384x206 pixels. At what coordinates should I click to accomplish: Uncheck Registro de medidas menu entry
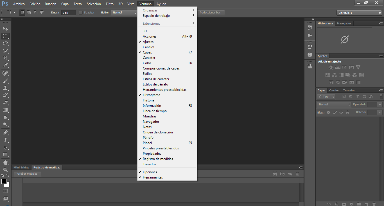(x=157, y=159)
